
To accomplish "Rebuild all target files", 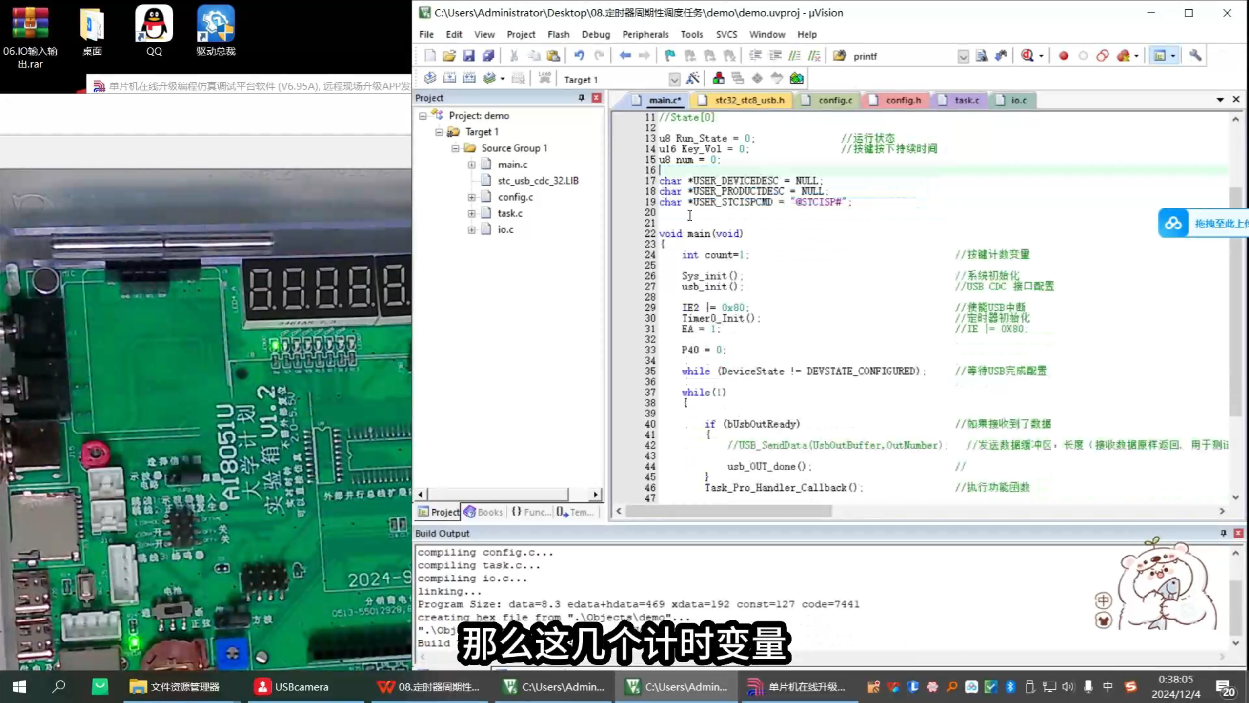I will coord(469,78).
